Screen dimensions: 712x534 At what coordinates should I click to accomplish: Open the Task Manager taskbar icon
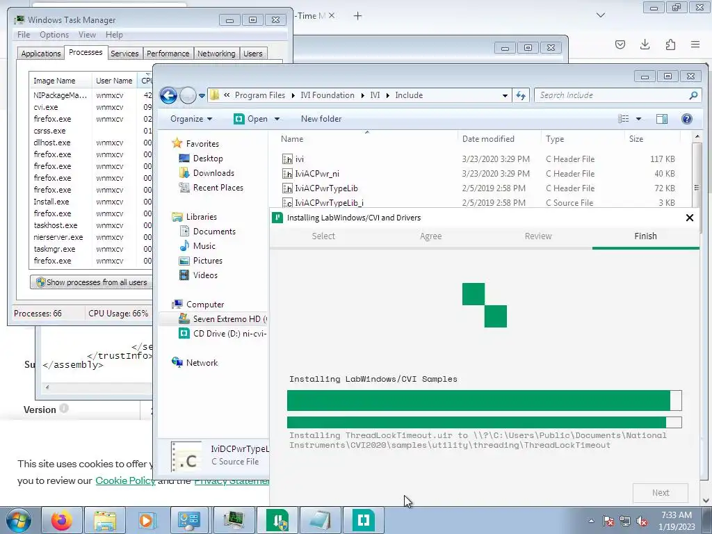click(234, 520)
